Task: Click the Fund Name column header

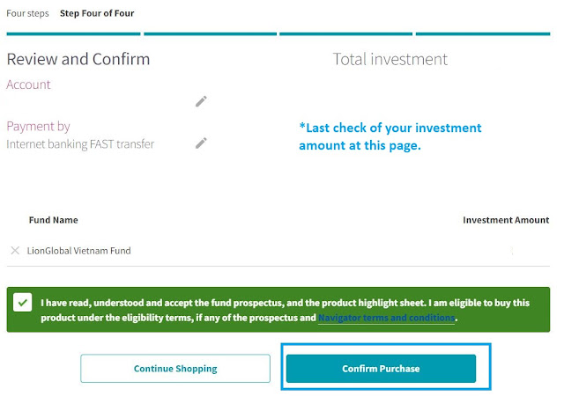Action: coord(53,220)
